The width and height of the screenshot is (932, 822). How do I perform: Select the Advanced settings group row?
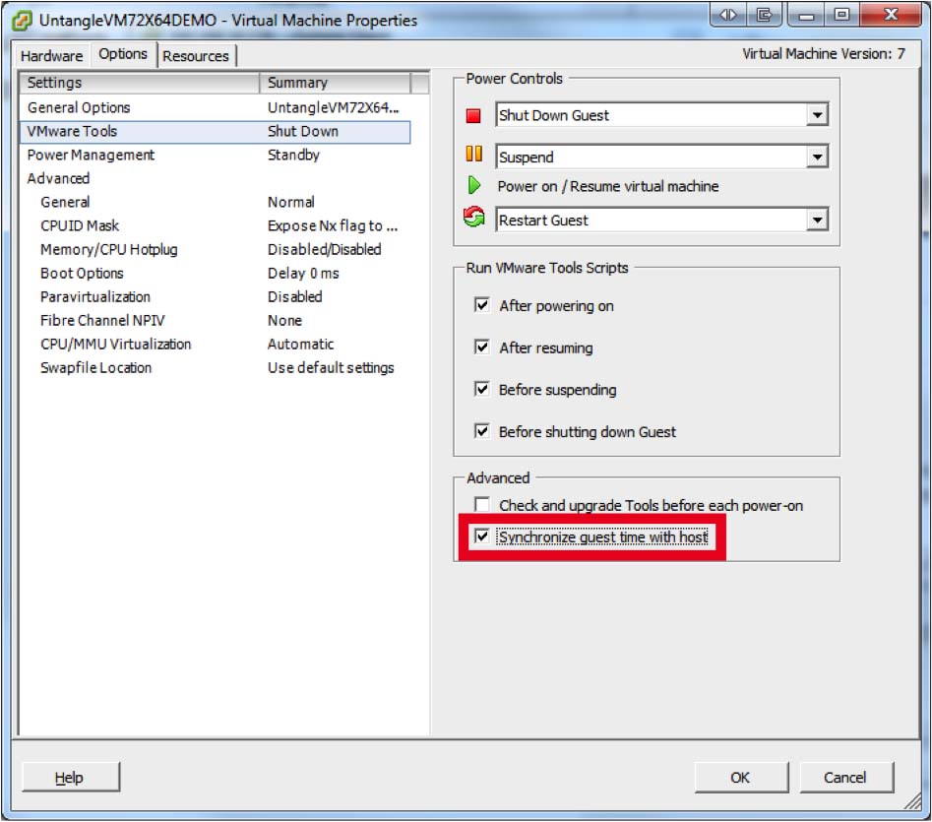click(x=215, y=178)
